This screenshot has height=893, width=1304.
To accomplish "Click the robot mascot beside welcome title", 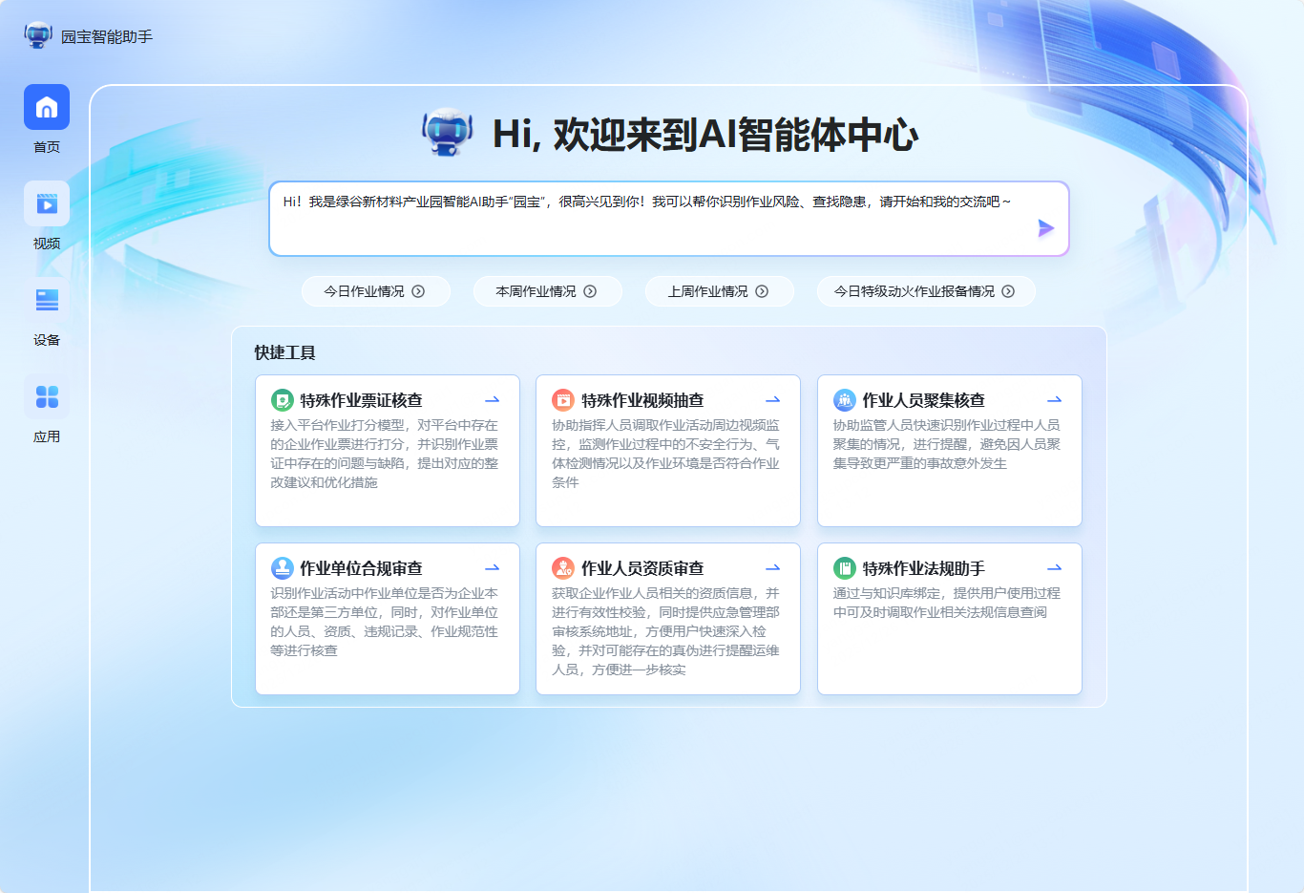I will click(448, 132).
